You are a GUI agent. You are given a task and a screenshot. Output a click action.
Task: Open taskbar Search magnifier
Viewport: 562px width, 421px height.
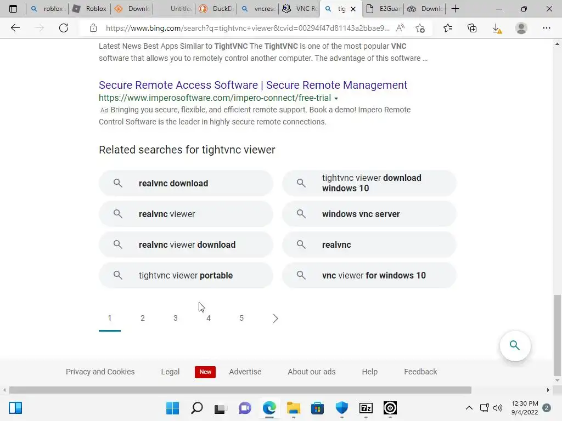click(197, 408)
